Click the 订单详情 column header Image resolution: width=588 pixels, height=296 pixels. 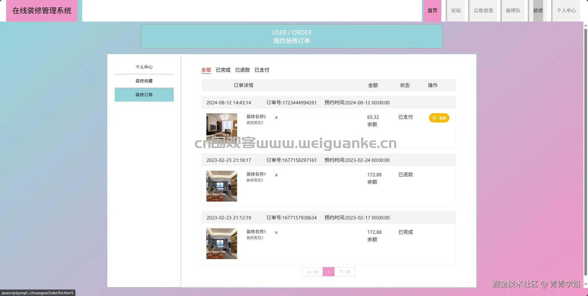[x=243, y=85]
